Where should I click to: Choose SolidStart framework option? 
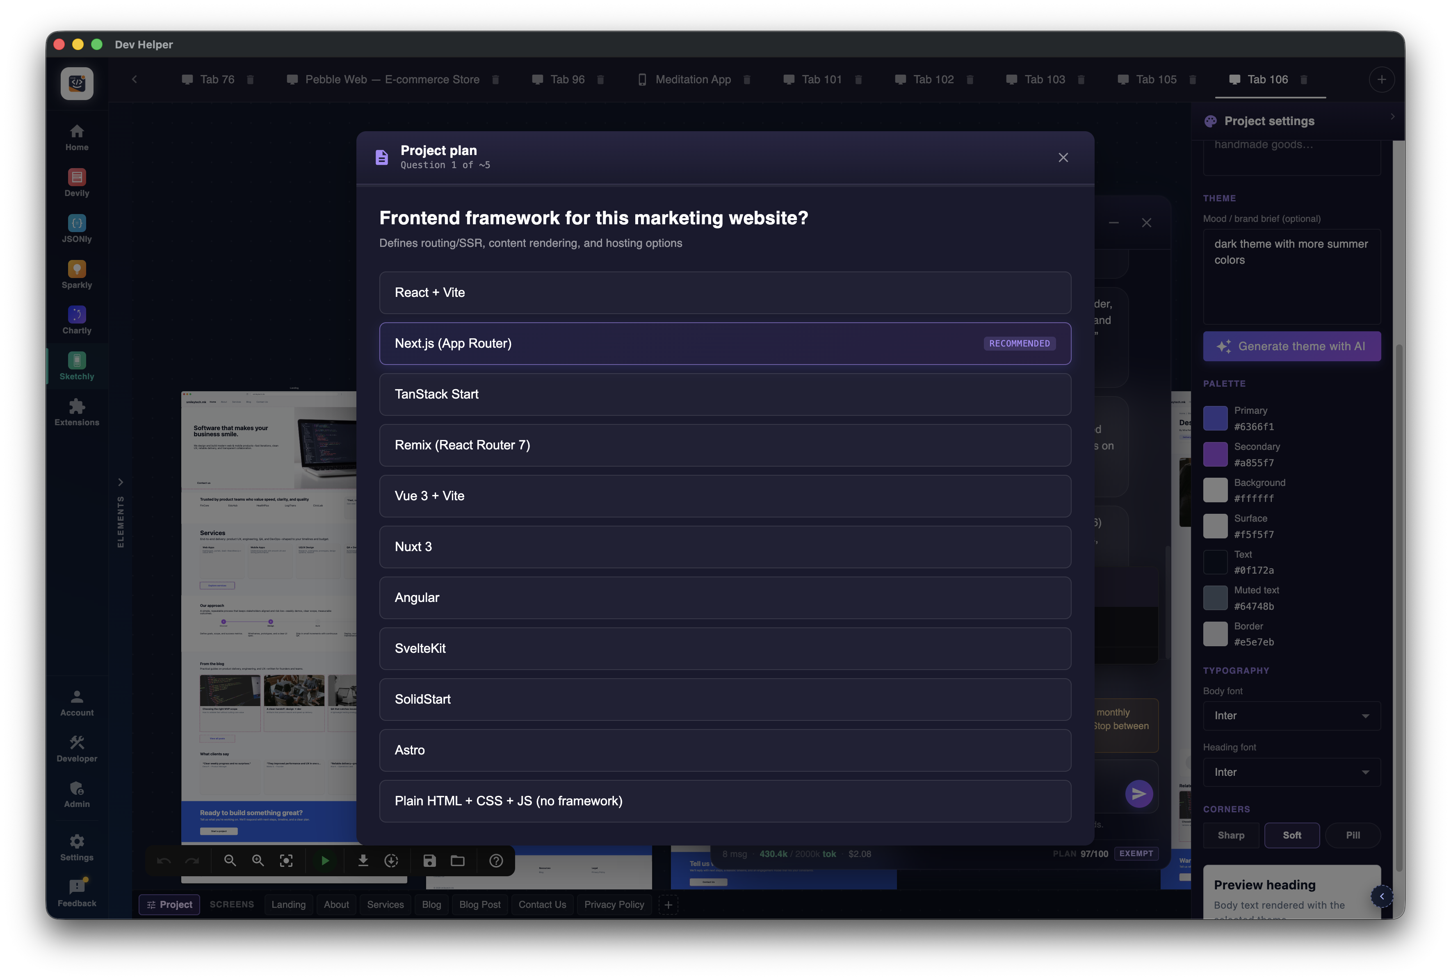coord(725,699)
